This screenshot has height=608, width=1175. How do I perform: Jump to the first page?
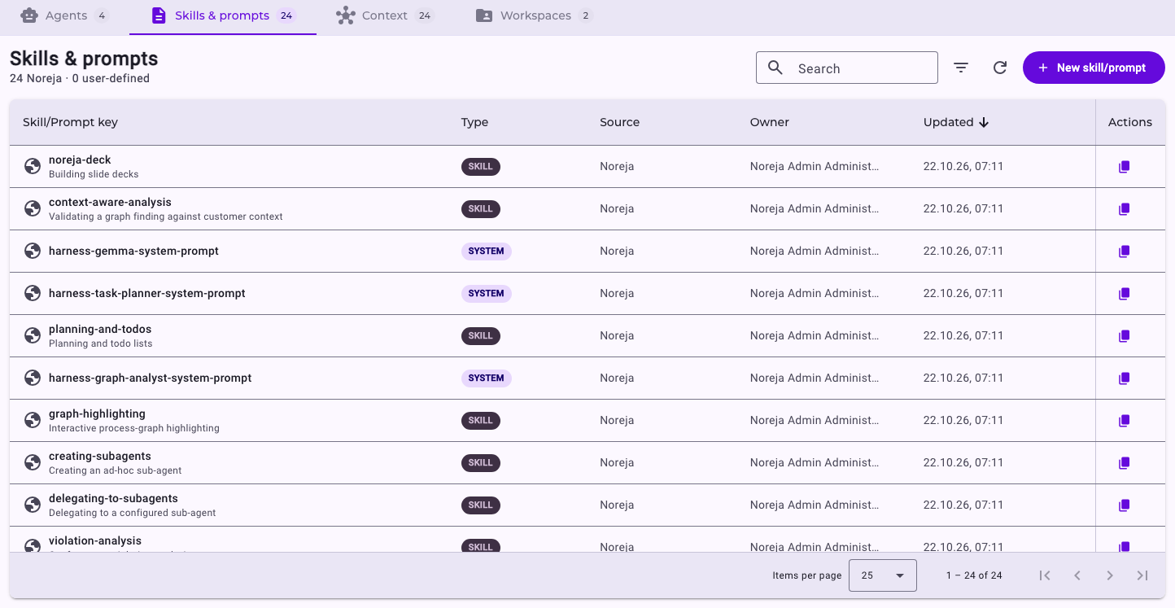(1045, 575)
